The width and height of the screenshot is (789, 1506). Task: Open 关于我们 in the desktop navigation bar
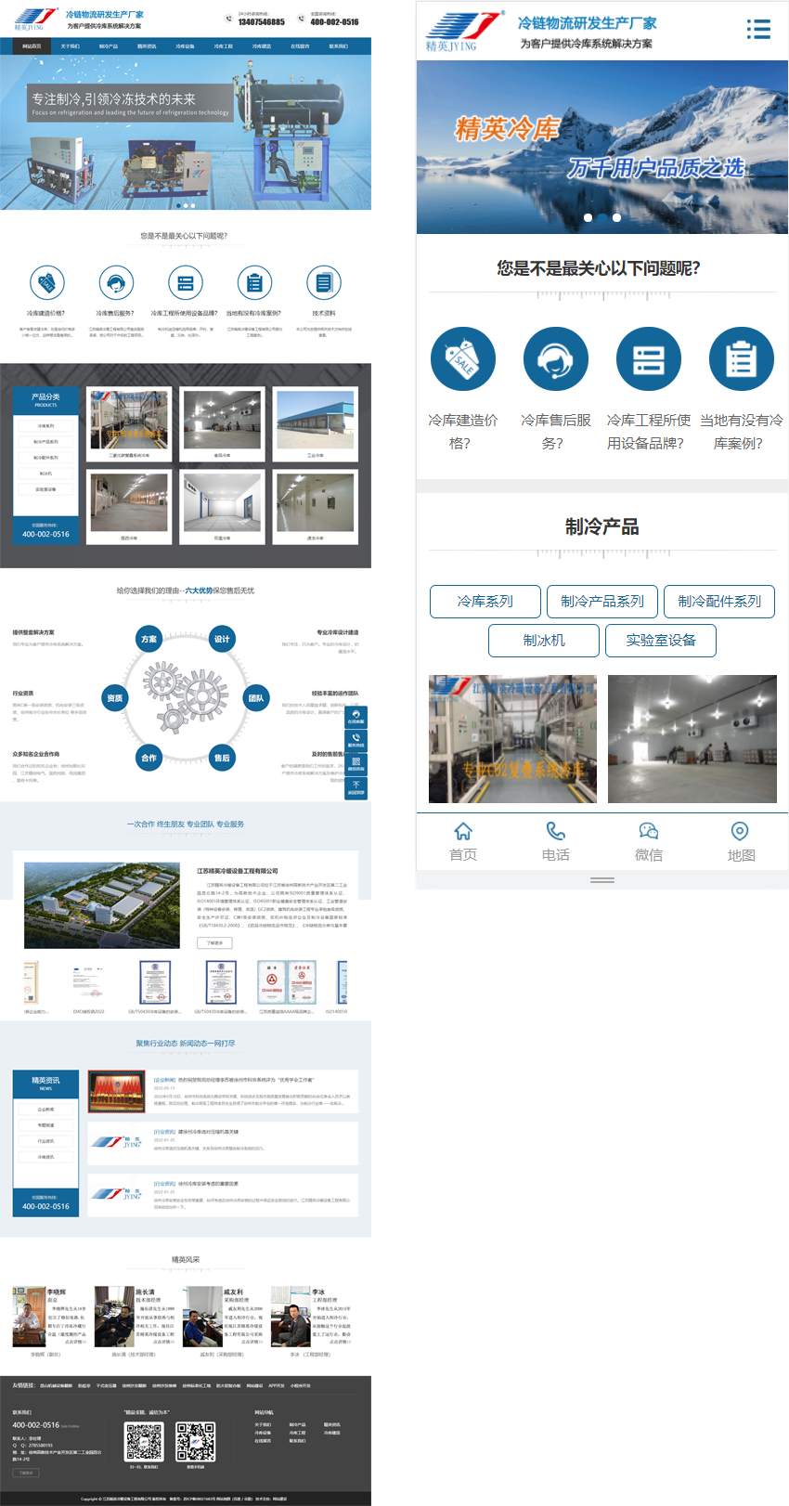pos(71,45)
